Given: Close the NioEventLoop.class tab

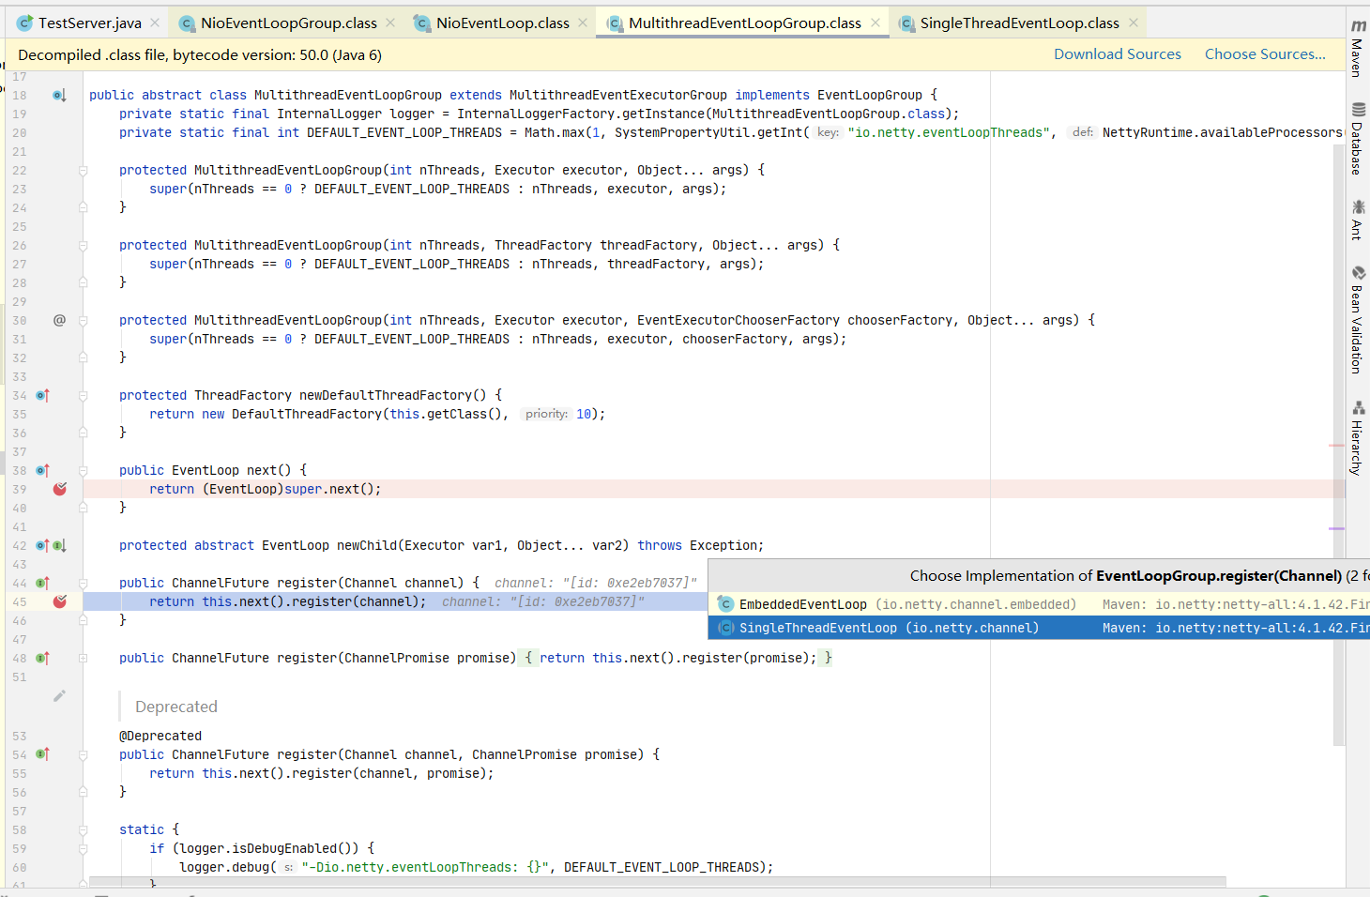Looking at the screenshot, I should point(583,23).
